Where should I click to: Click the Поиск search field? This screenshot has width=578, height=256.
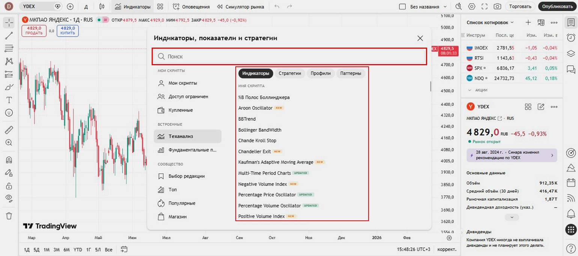tap(289, 56)
